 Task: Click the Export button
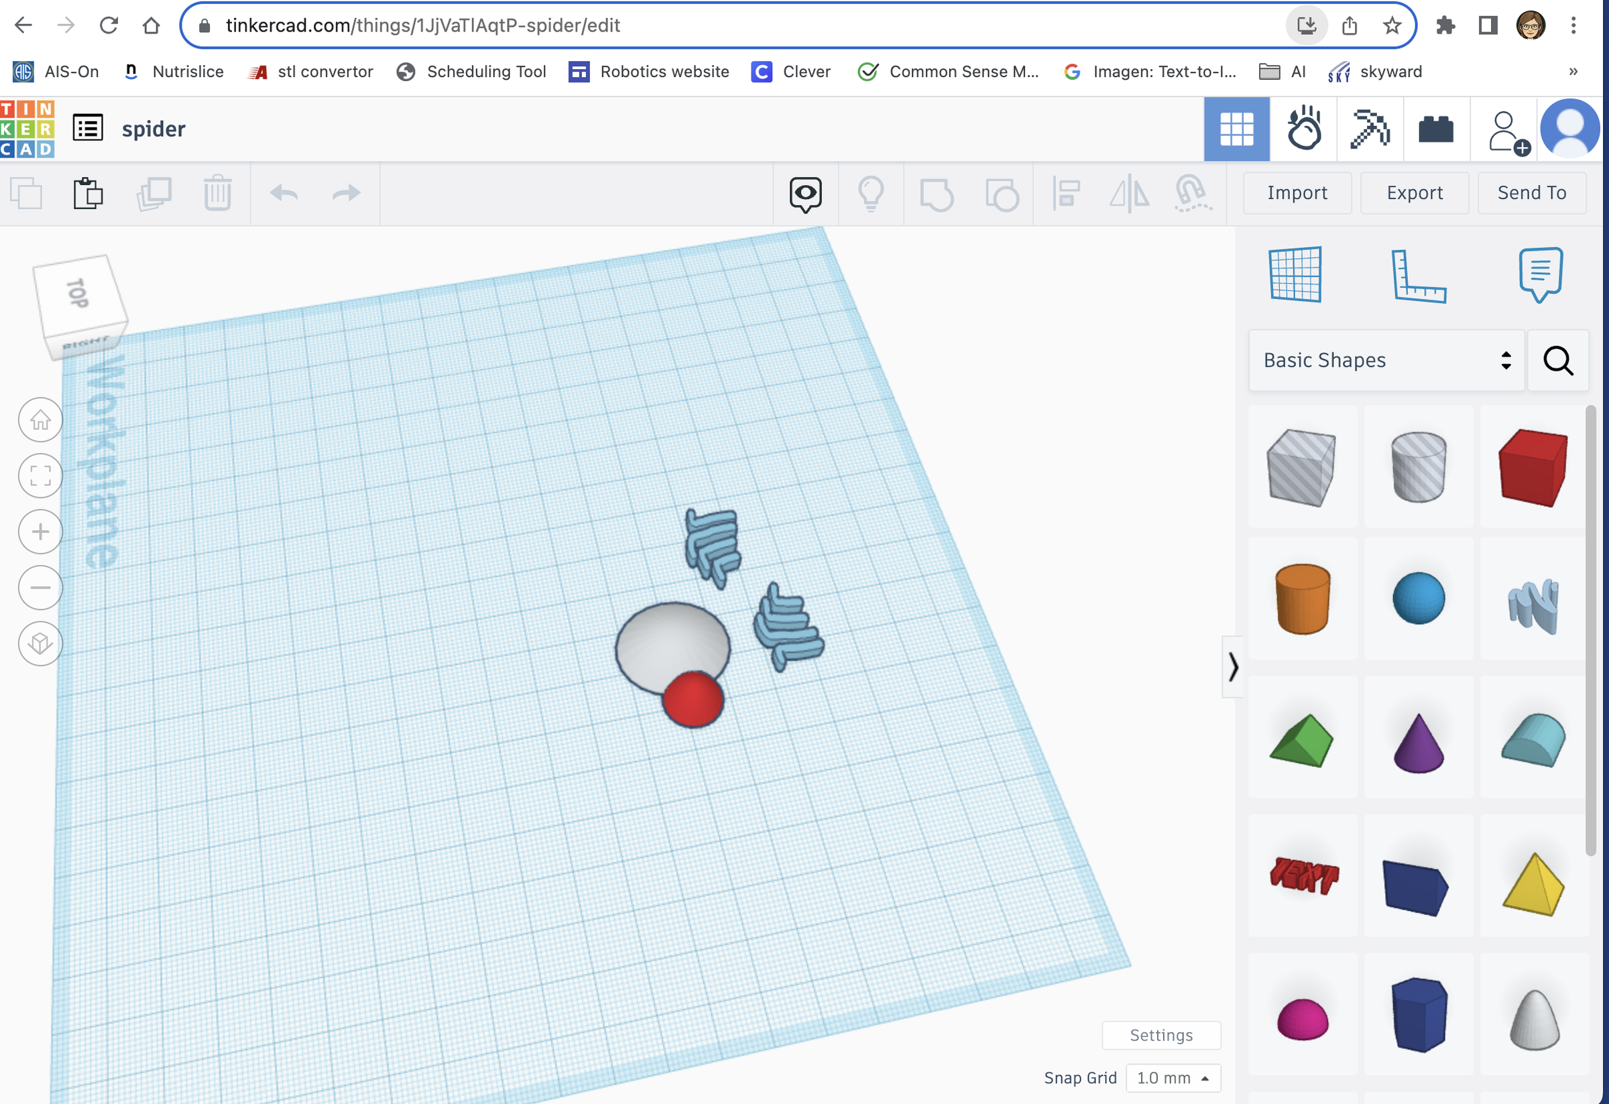point(1414,192)
